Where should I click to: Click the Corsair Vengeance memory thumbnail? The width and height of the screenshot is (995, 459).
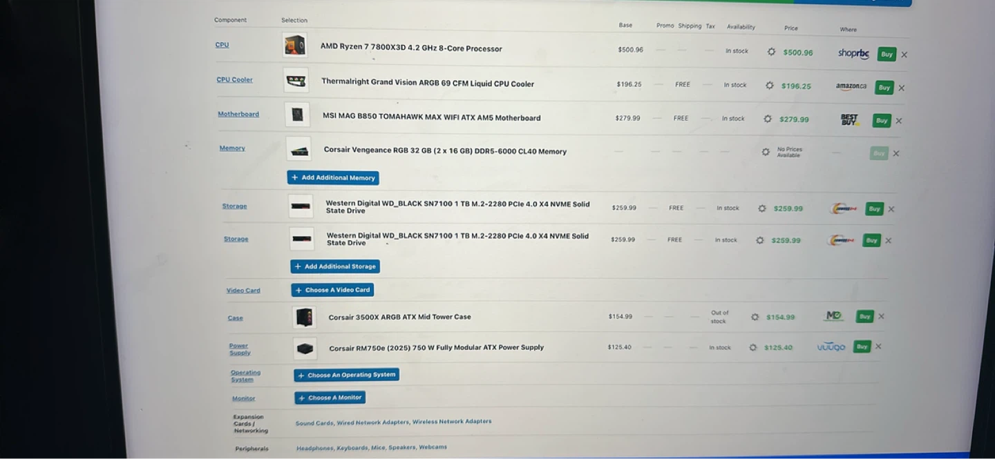tap(298, 149)
